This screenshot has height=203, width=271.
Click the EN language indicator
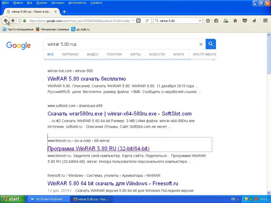(x=233, y=199)
